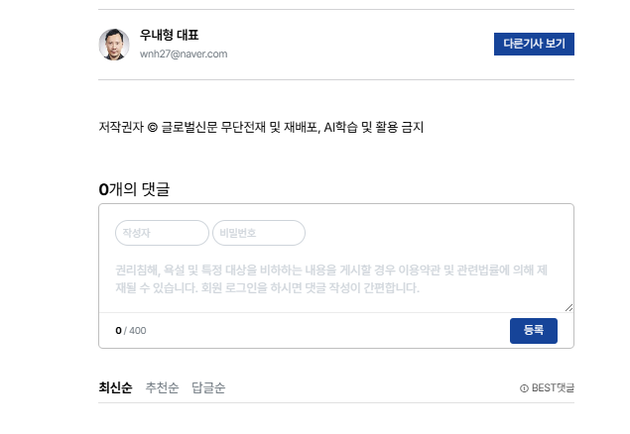Viewport: 630px width, 434px height.
Task: Click the BEST댓글 label text
Action: click(553, 388)
